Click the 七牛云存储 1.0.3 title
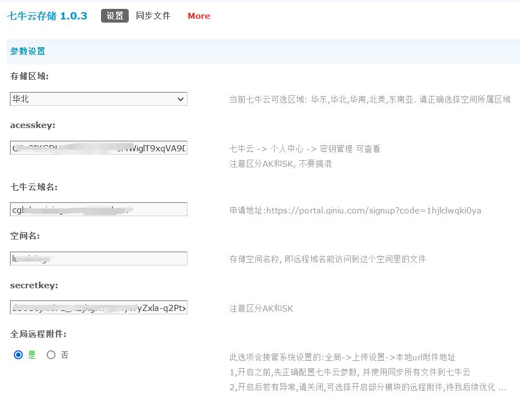The height and width of the screenshot is (398, 520). tap(47, 16)
